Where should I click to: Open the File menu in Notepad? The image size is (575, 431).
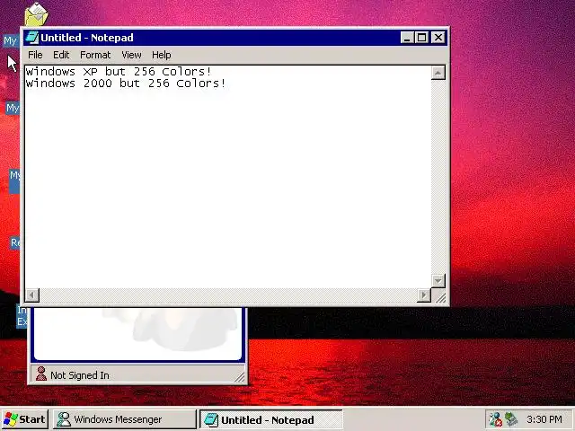tap(35, 55)
